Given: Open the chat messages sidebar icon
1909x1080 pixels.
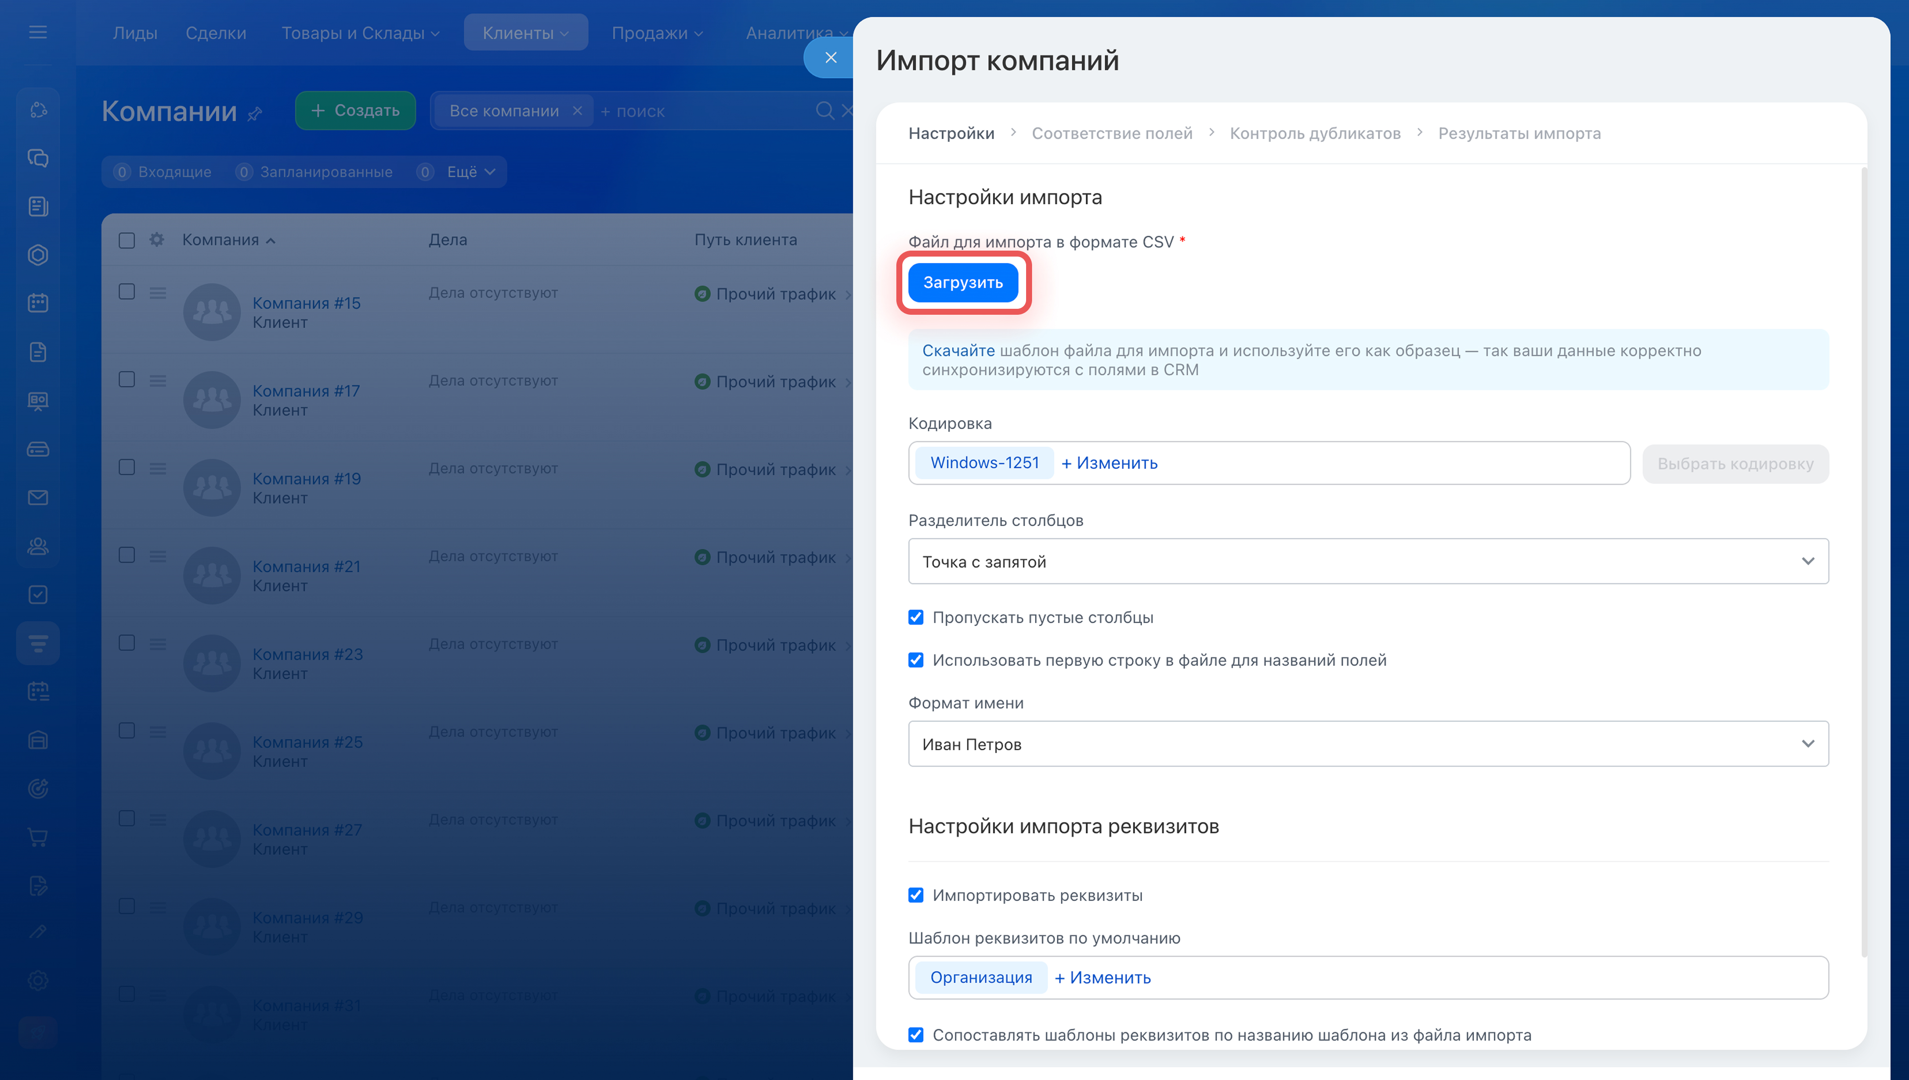Looking at the screenshot, I should click(38, 158).
